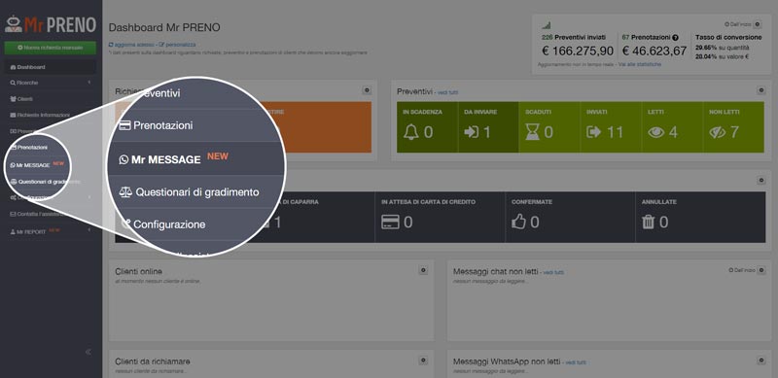Click the thumbs-up icon in CONFERMATE tile
The width and height of the screenshot is (778, 378).
[x=518, y=222]
